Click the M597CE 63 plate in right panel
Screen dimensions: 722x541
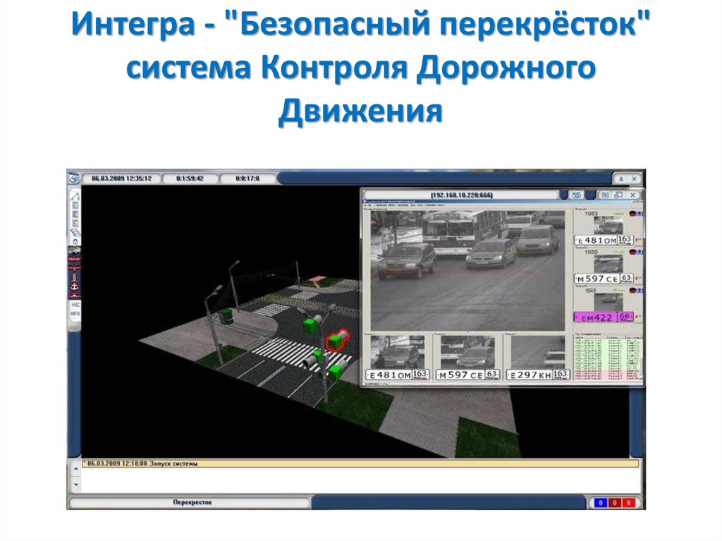[604, 279]
